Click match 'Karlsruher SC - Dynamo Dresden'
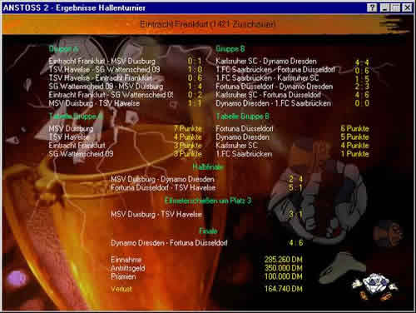This screenshot has height=313, width=416. 266,61
